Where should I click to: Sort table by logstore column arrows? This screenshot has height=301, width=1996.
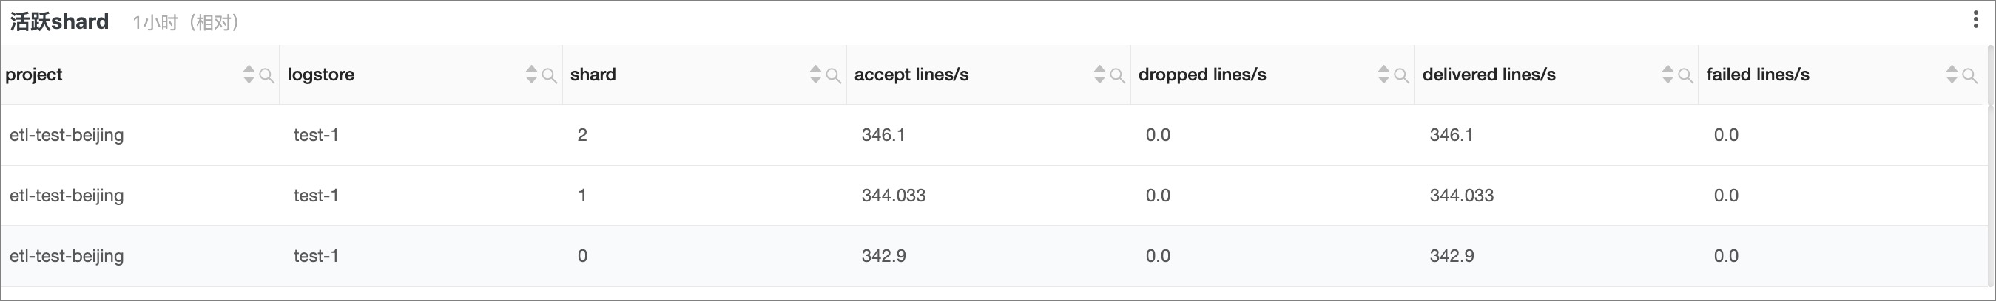(x=531, y=74)
